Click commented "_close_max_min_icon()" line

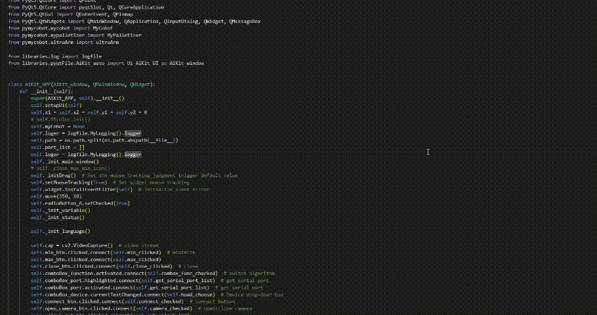[70, 169]
